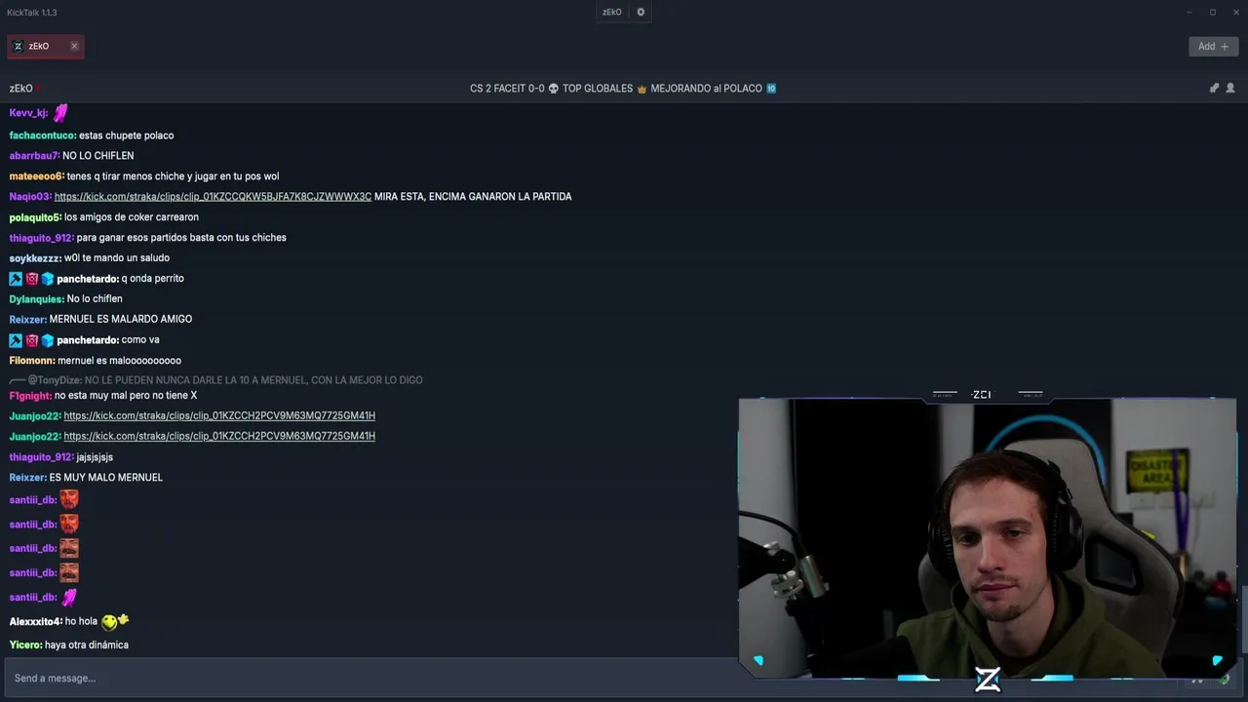Image resolution: width=1248 pixels, height=702 pixels.
Task: Click panchetardo username beside "como va"
Action: [x=88, y=340]
